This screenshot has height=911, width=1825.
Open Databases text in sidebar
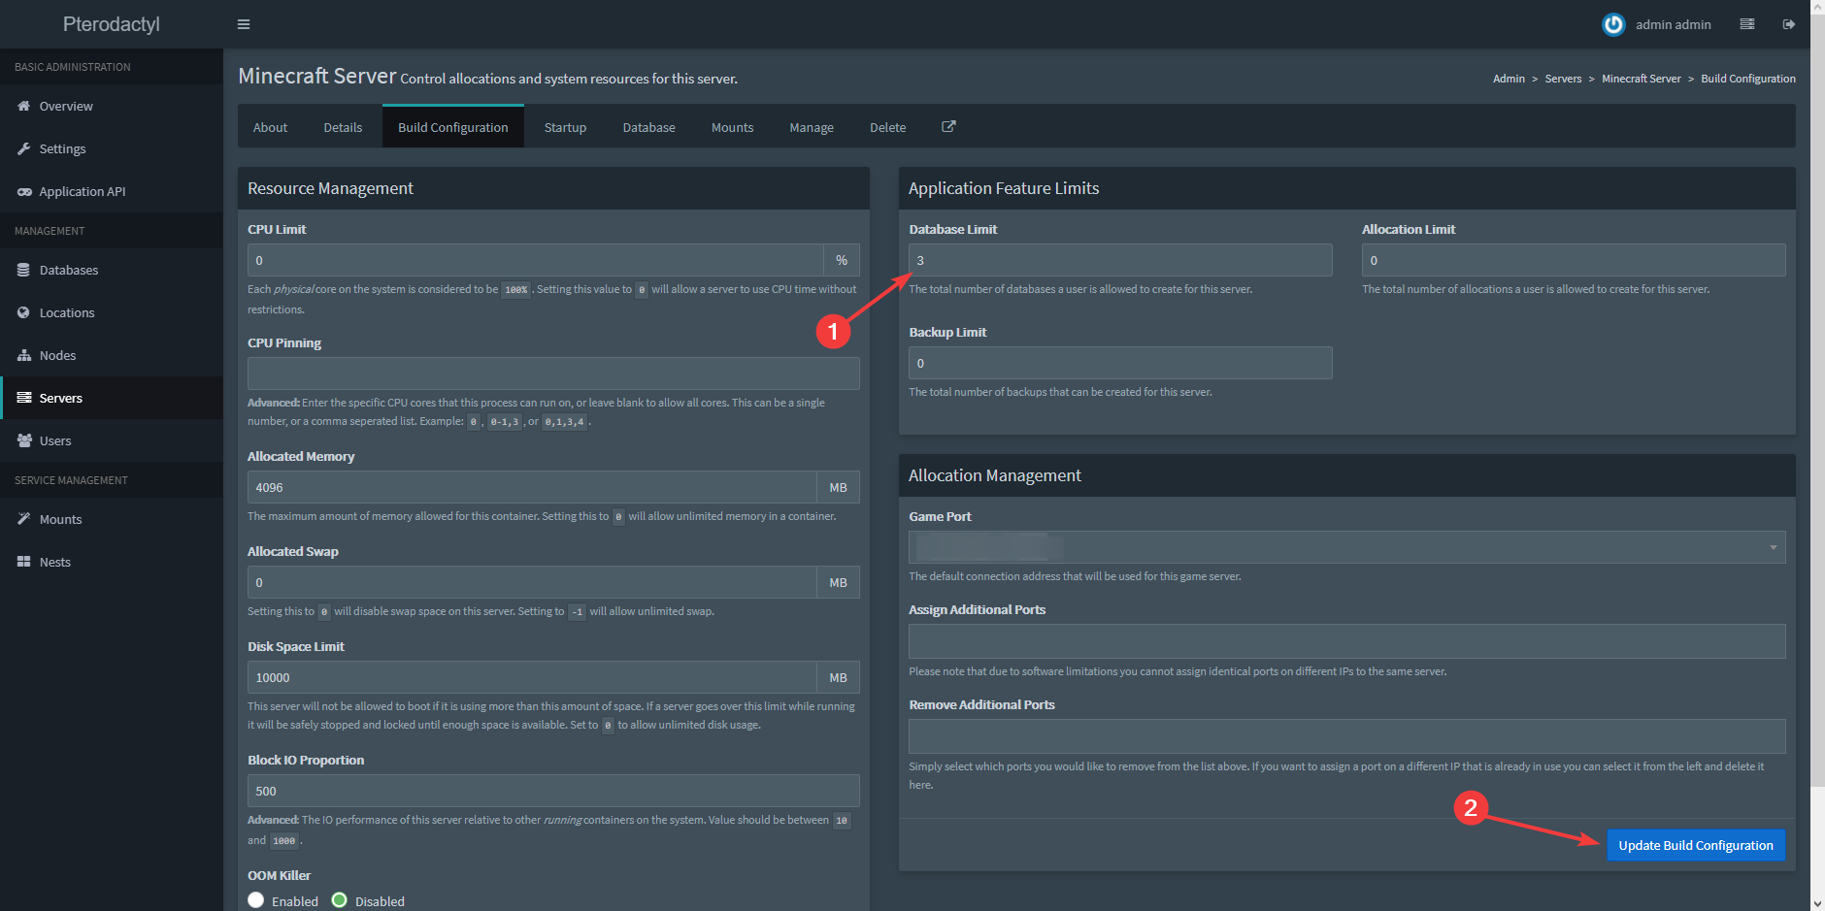click(69, 271)
